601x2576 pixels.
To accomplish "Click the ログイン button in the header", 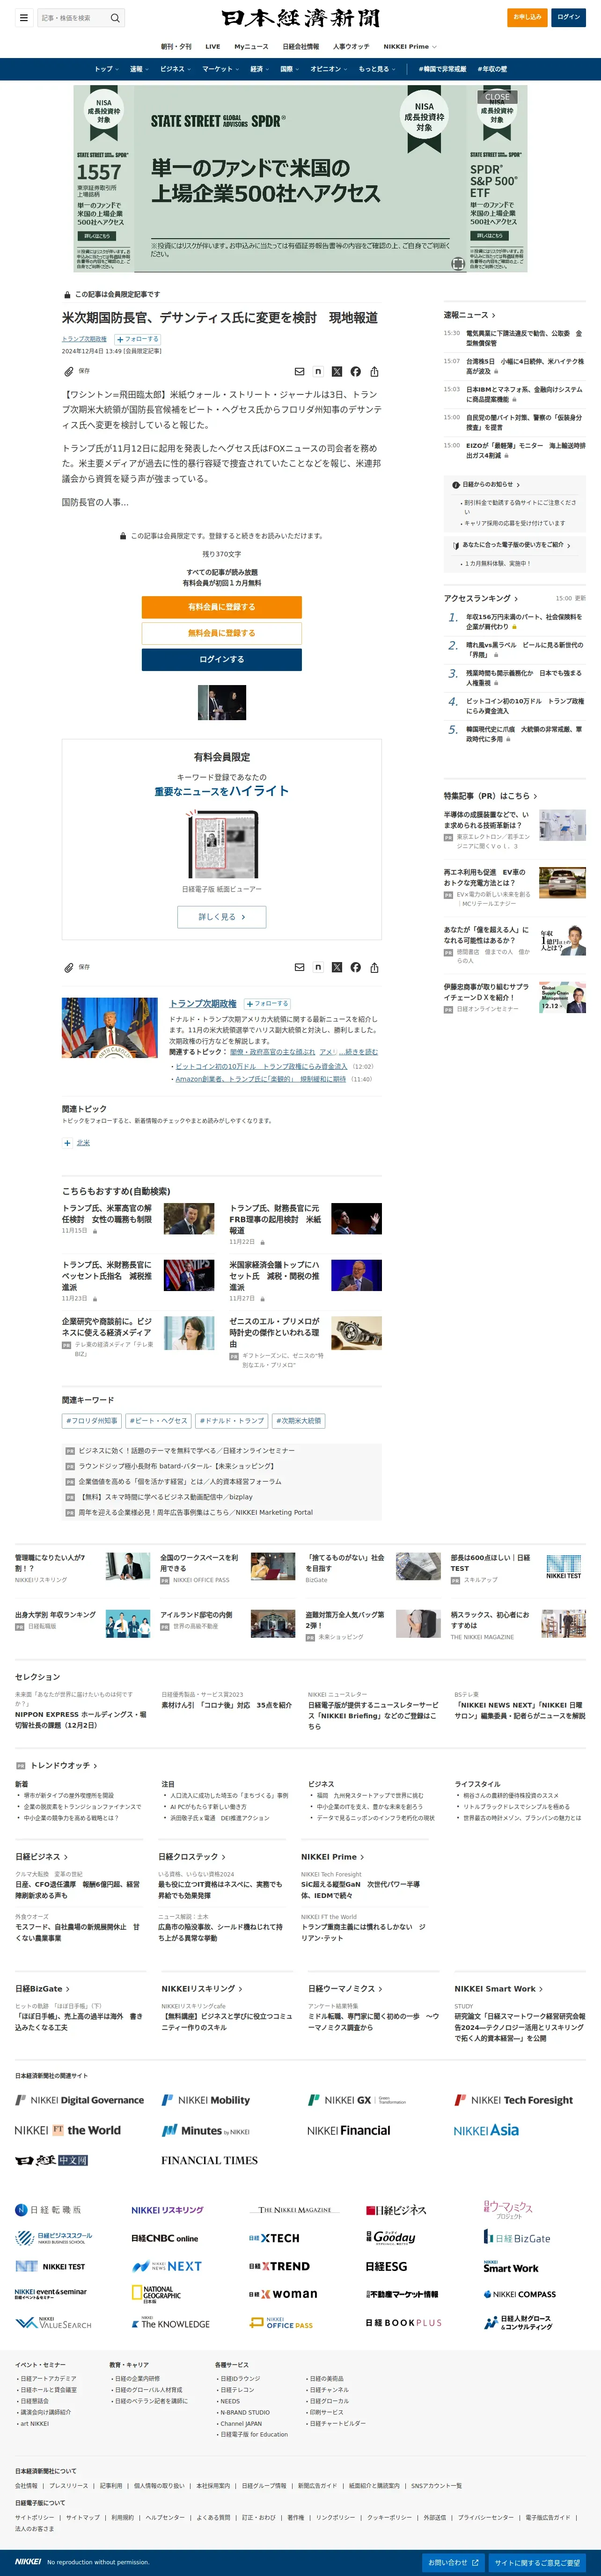I will 569,17.
